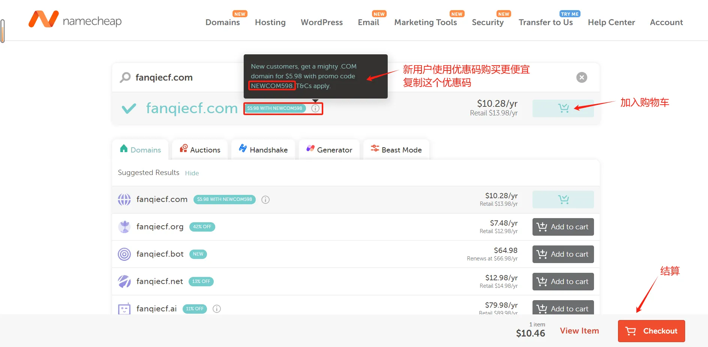Add fanqiecf.net to cart

coord(563,281)
